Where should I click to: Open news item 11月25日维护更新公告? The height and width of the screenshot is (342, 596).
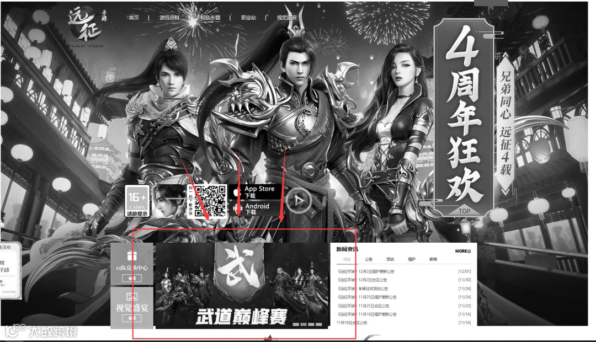tap(366, 297)
